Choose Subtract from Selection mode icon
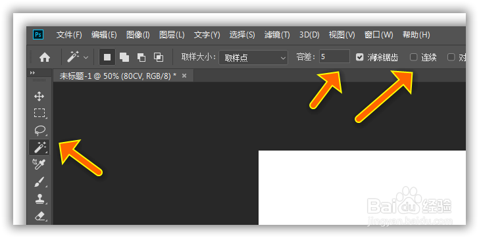Image resolution: width=479 pixels, height=238 pixels. tap(141, 57)
